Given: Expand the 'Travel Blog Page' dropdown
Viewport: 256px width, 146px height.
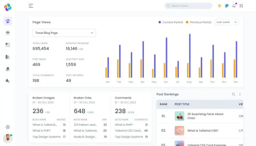Looking at the screenshot, I should (x=64, y=33).
